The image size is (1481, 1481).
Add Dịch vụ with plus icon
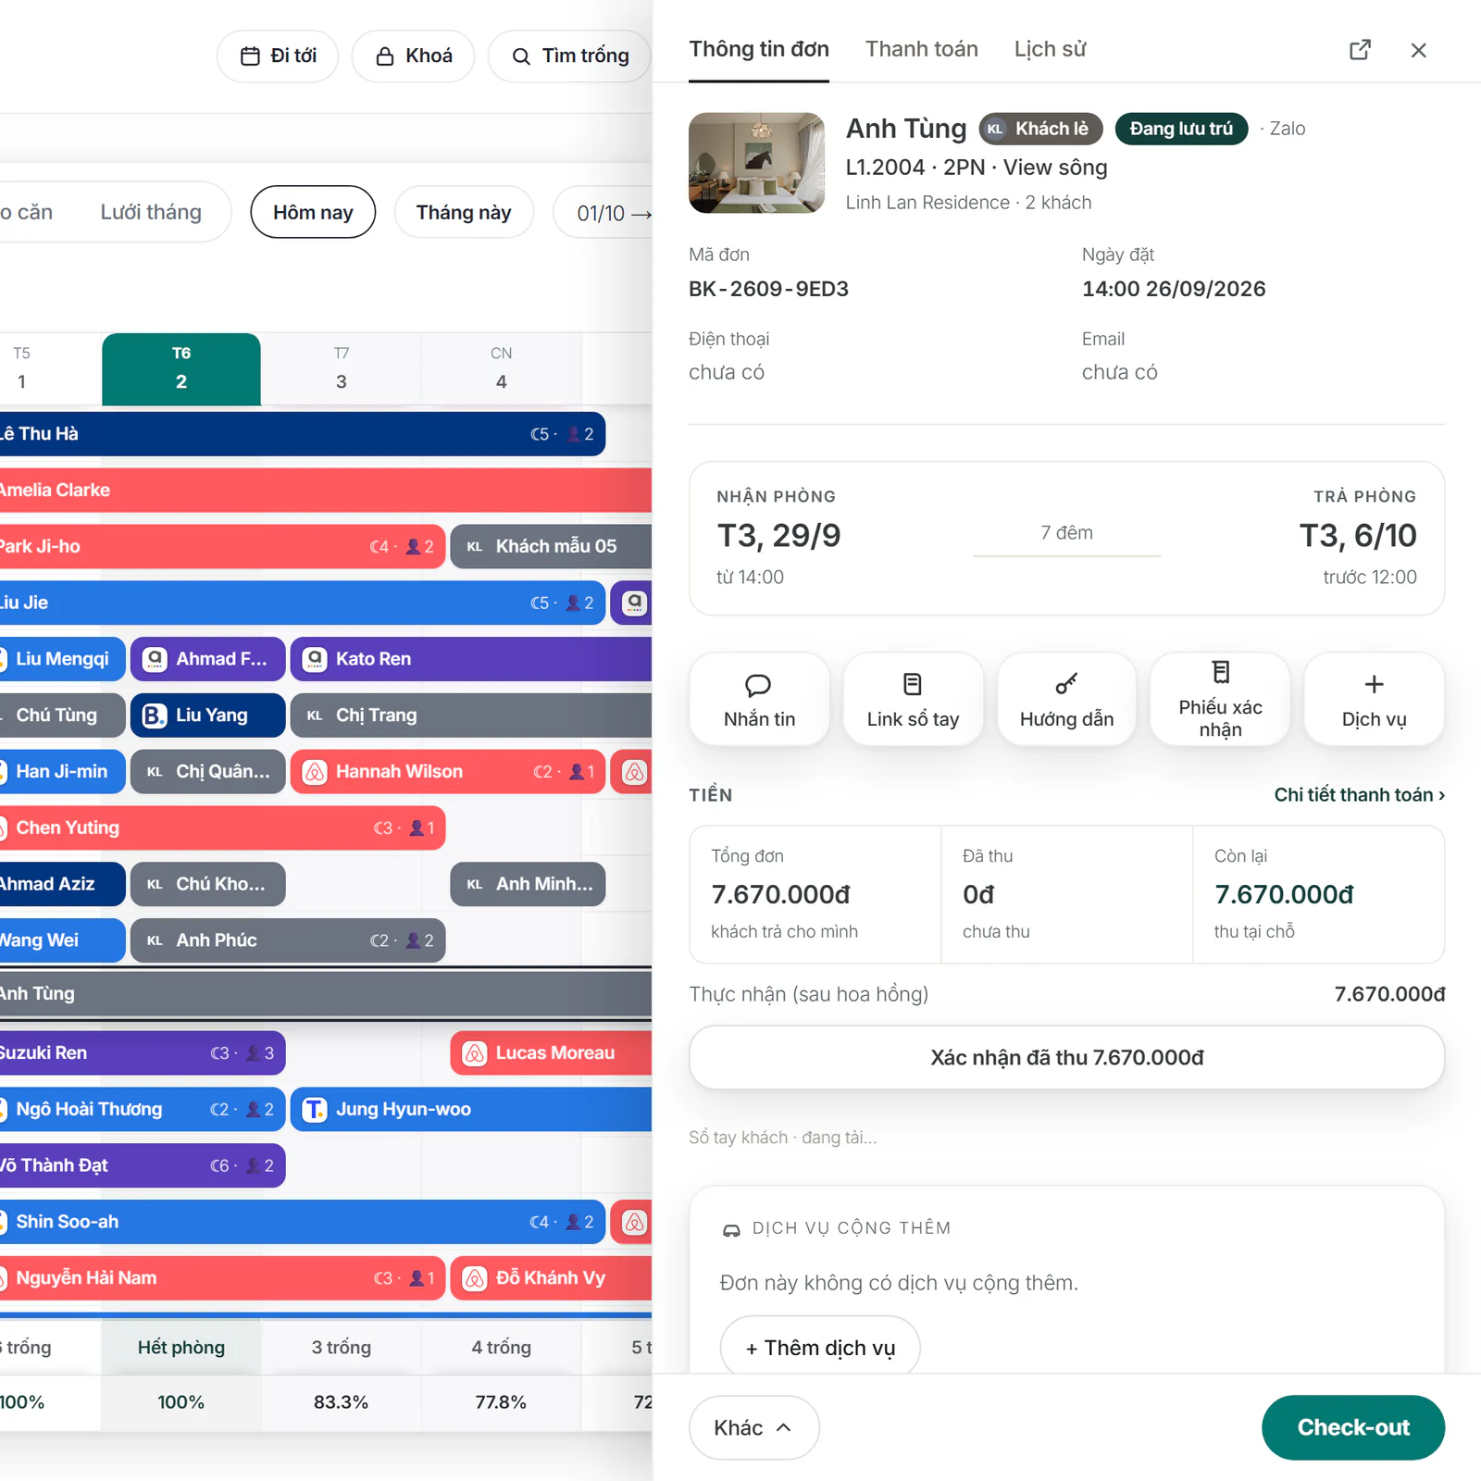1374,699
